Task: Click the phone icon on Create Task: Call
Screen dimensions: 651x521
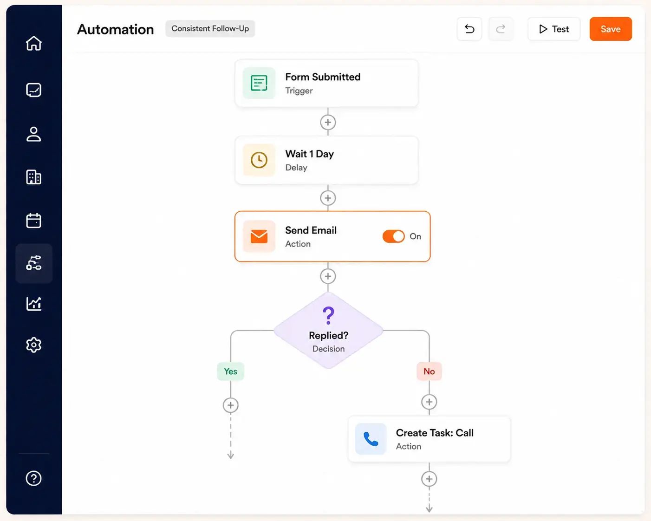Action: (x=371, y=439)
